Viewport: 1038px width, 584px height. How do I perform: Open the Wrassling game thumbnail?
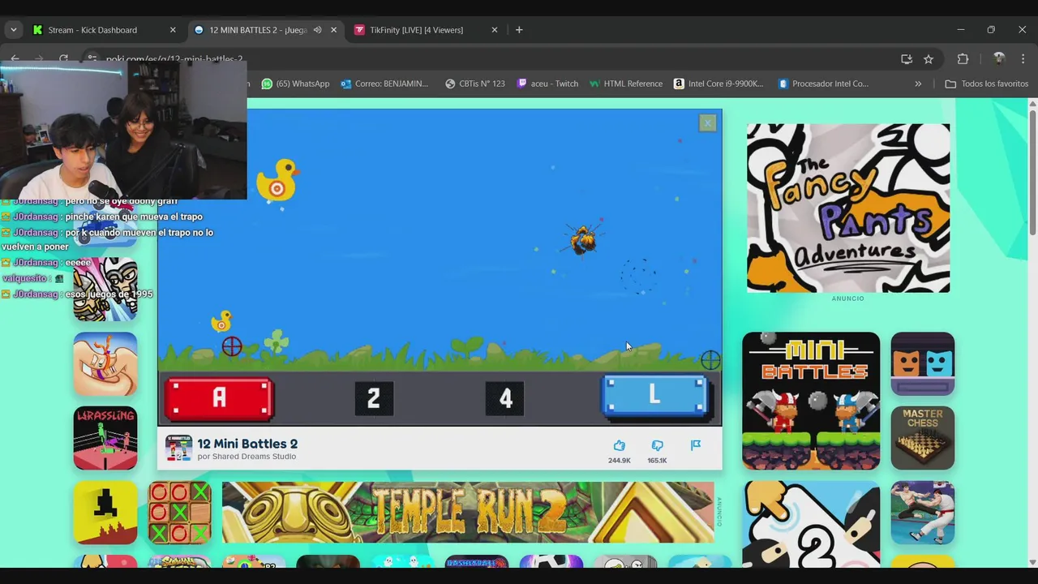105,438
